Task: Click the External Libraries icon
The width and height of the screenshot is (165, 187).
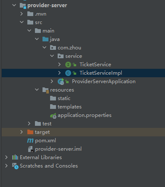Action: pyautogui.click(x=15, y=157)
